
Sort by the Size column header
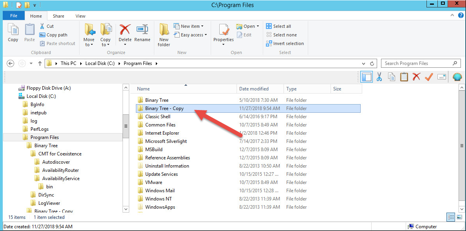(346, 88)
